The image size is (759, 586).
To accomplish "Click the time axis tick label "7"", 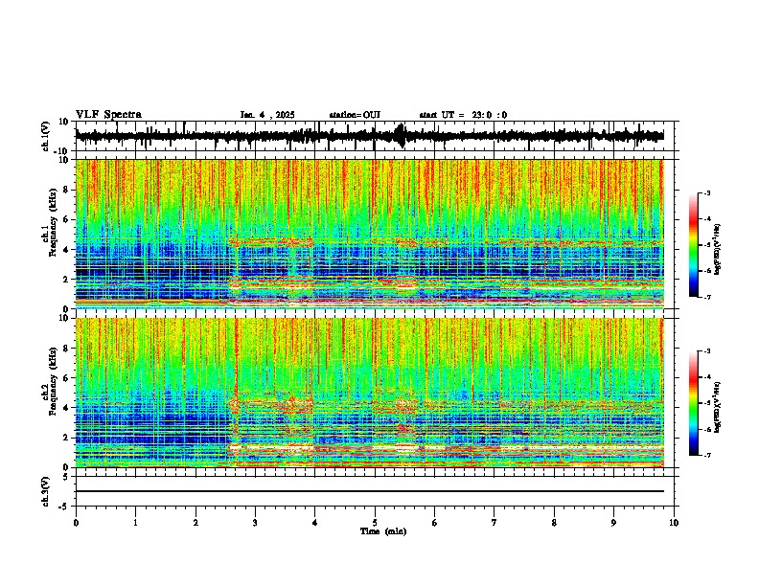I will pyautogui.click(x=494, y=523).
